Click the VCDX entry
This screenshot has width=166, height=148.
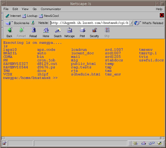(8, 74)
